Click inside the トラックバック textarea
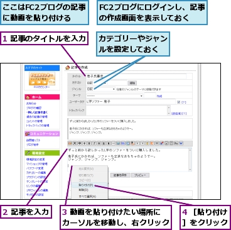The width and height of the screenshot is (231, 230). tap(127, 110)
